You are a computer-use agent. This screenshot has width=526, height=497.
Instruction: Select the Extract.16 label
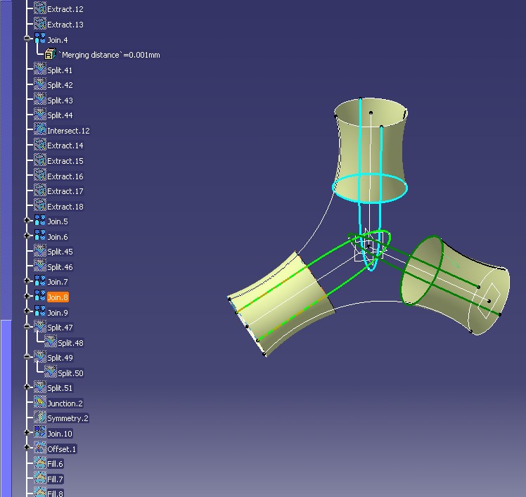point(65,176)
